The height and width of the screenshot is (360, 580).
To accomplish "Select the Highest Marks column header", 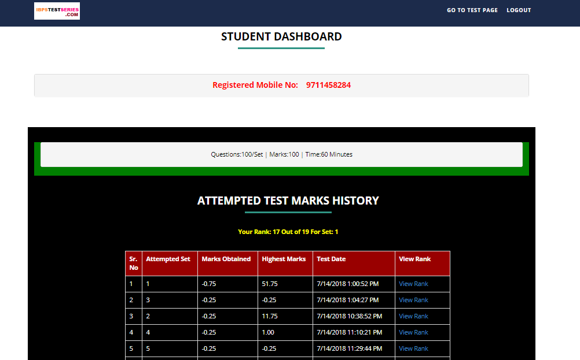I will tap(284, 259).
